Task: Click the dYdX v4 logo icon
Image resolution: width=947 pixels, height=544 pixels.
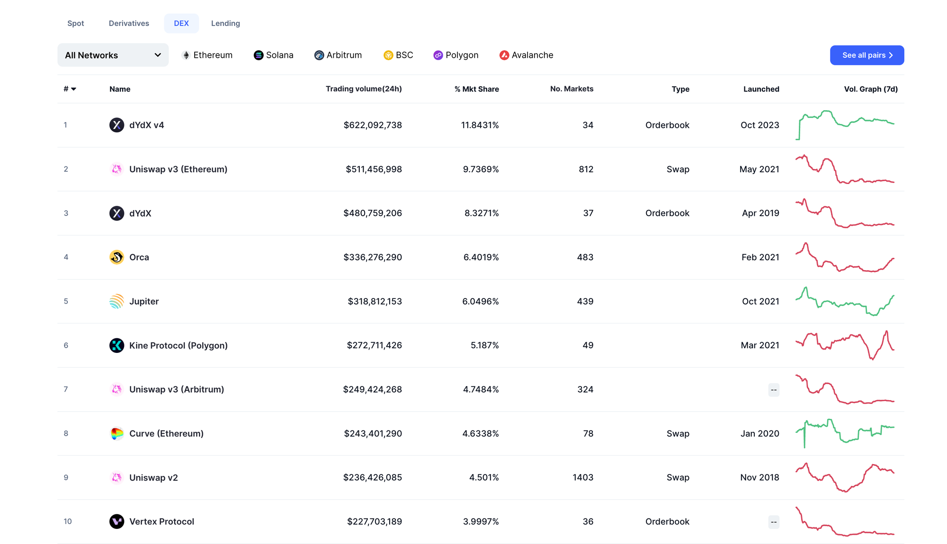Action: pyautogui.click(x=116, y=125)
